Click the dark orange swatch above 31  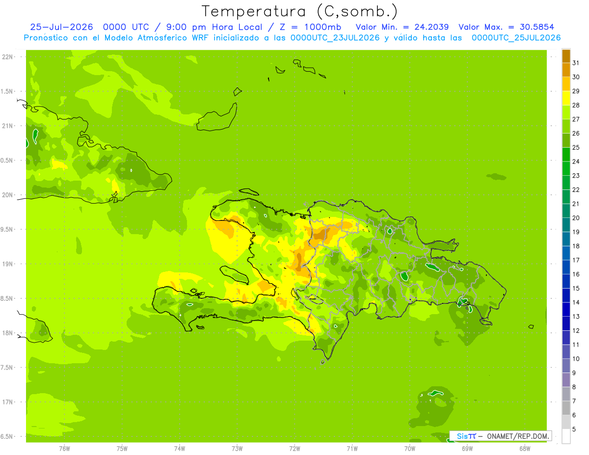566,56
